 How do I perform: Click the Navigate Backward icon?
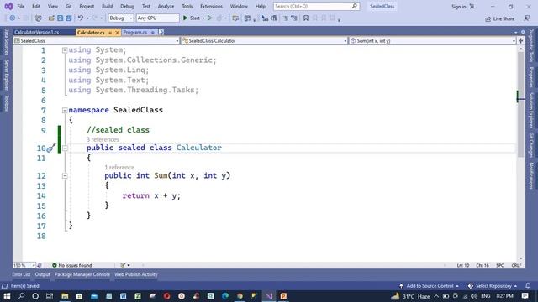[13, 18]
